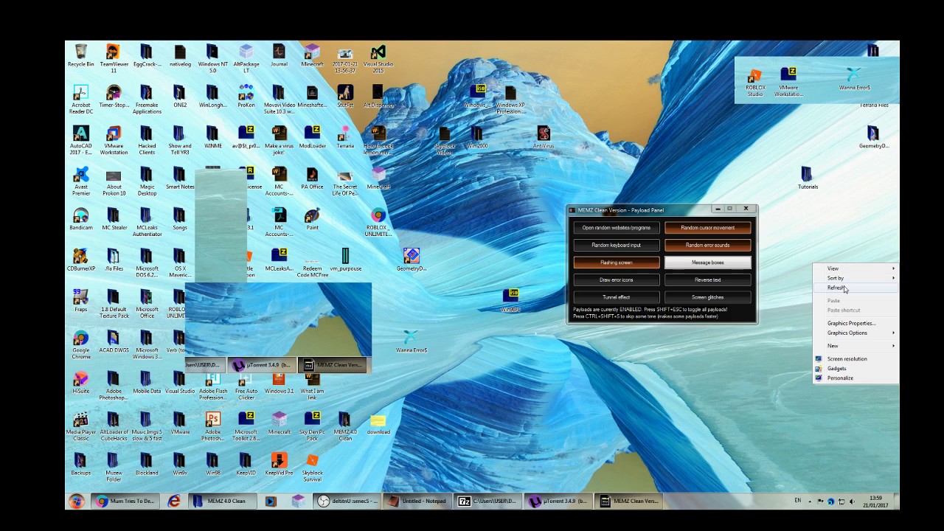Select the Hacked Clients folder
Viewport: 944px width, 531px height.
147,140
